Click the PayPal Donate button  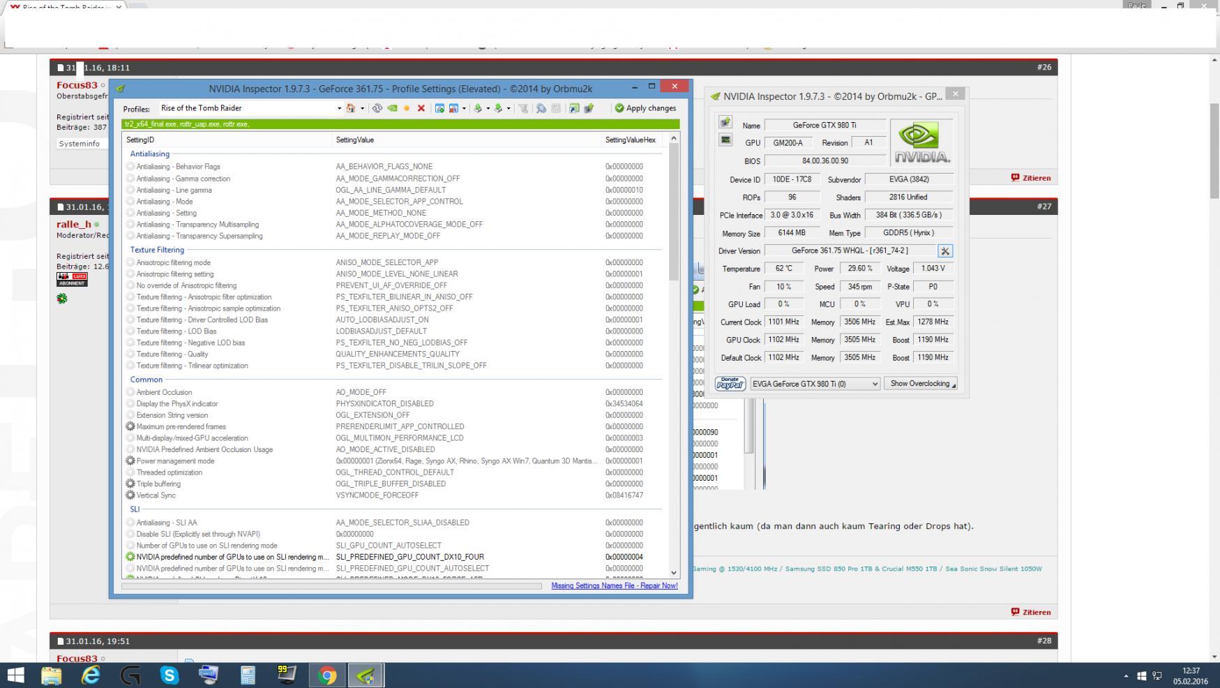(x=730, y=384)
